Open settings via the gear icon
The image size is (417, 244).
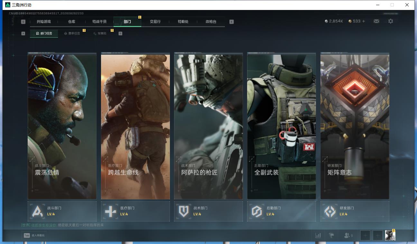[391, 21]
